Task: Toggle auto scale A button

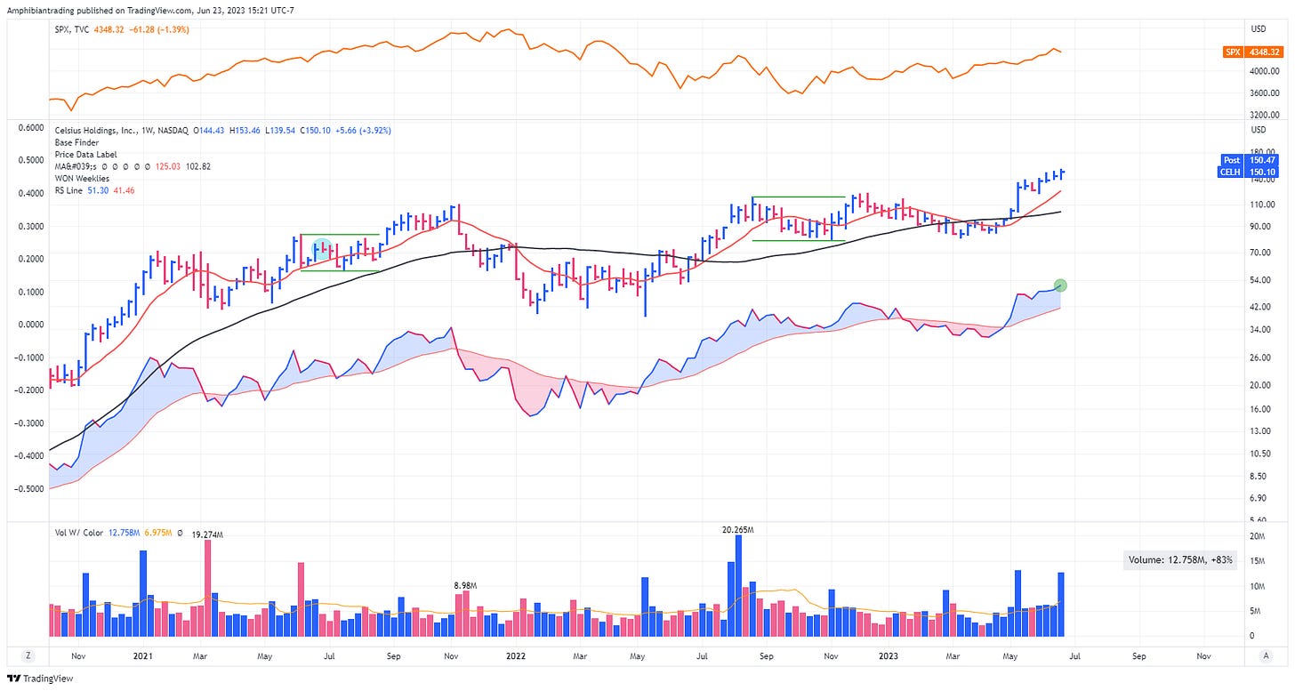Action: [1265, 655]
